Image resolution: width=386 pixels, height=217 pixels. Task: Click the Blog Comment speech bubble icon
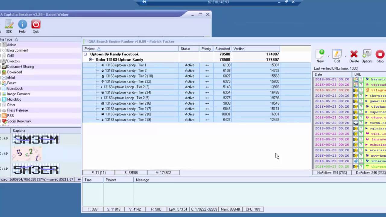pos(4,50)
